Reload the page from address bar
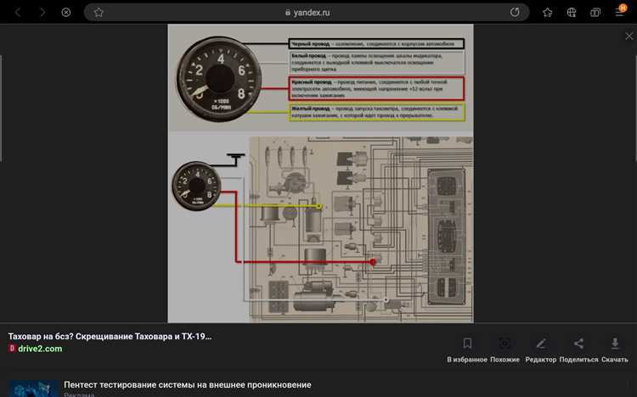This screenshot has height=397, width=637. coord(515,13)
